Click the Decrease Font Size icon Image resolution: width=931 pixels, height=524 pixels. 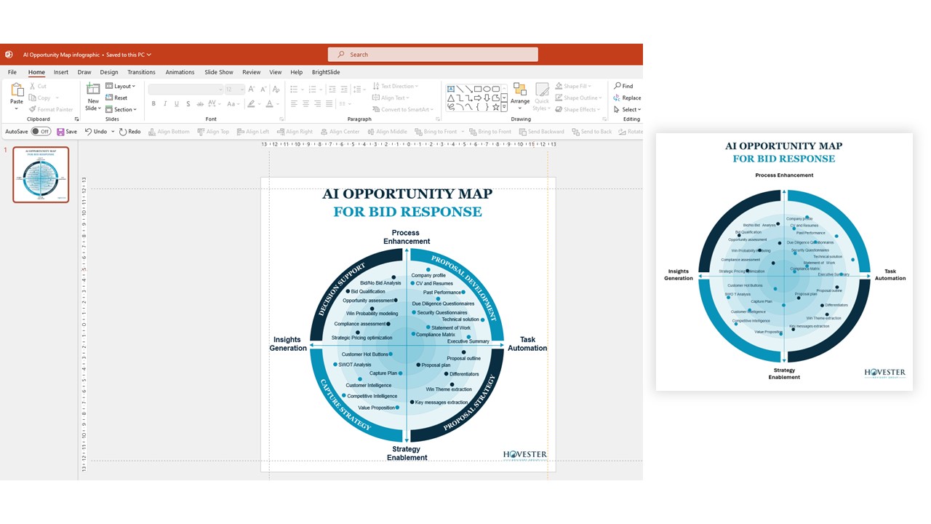tap(263, 89)
